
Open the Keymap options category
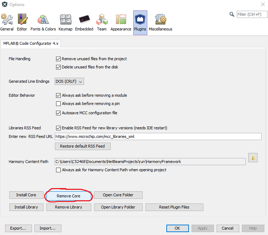click(x=65, y=23)
